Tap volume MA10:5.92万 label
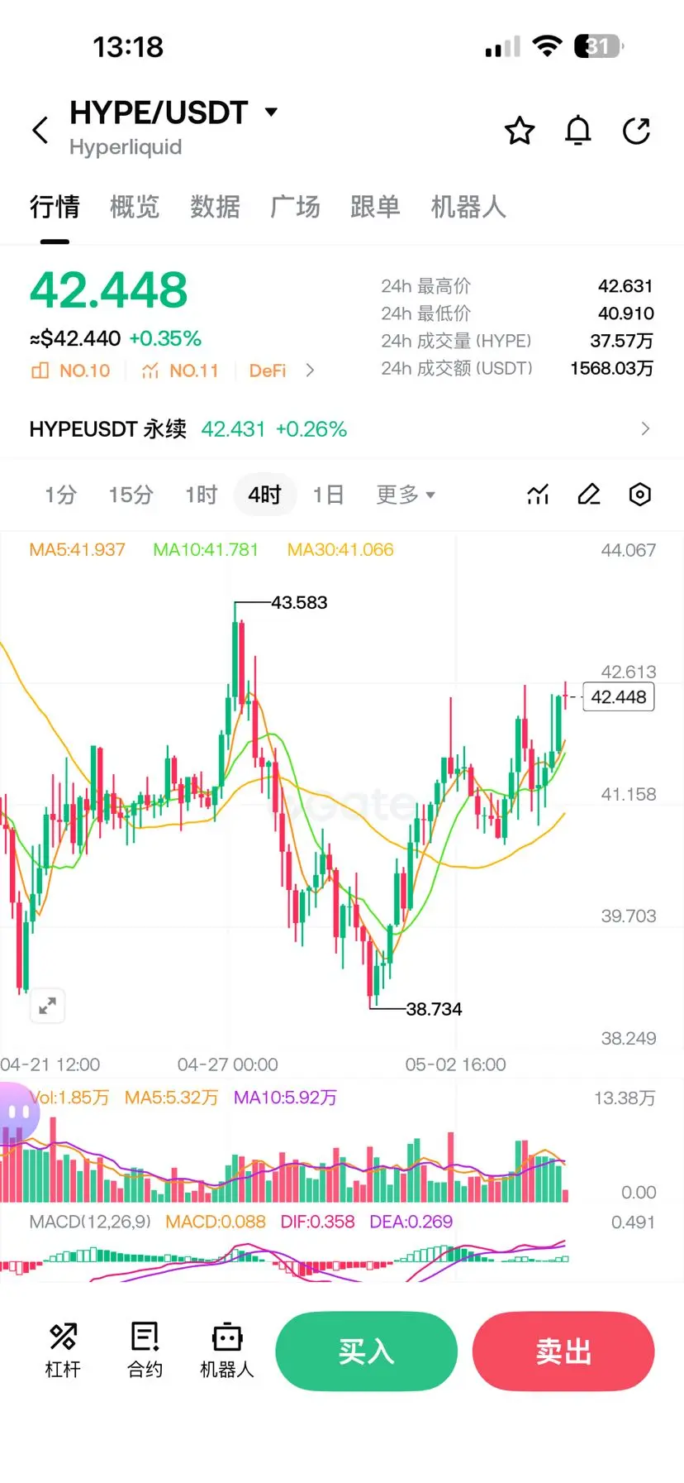The image size is (684, 1483). tap(285, 1098)
